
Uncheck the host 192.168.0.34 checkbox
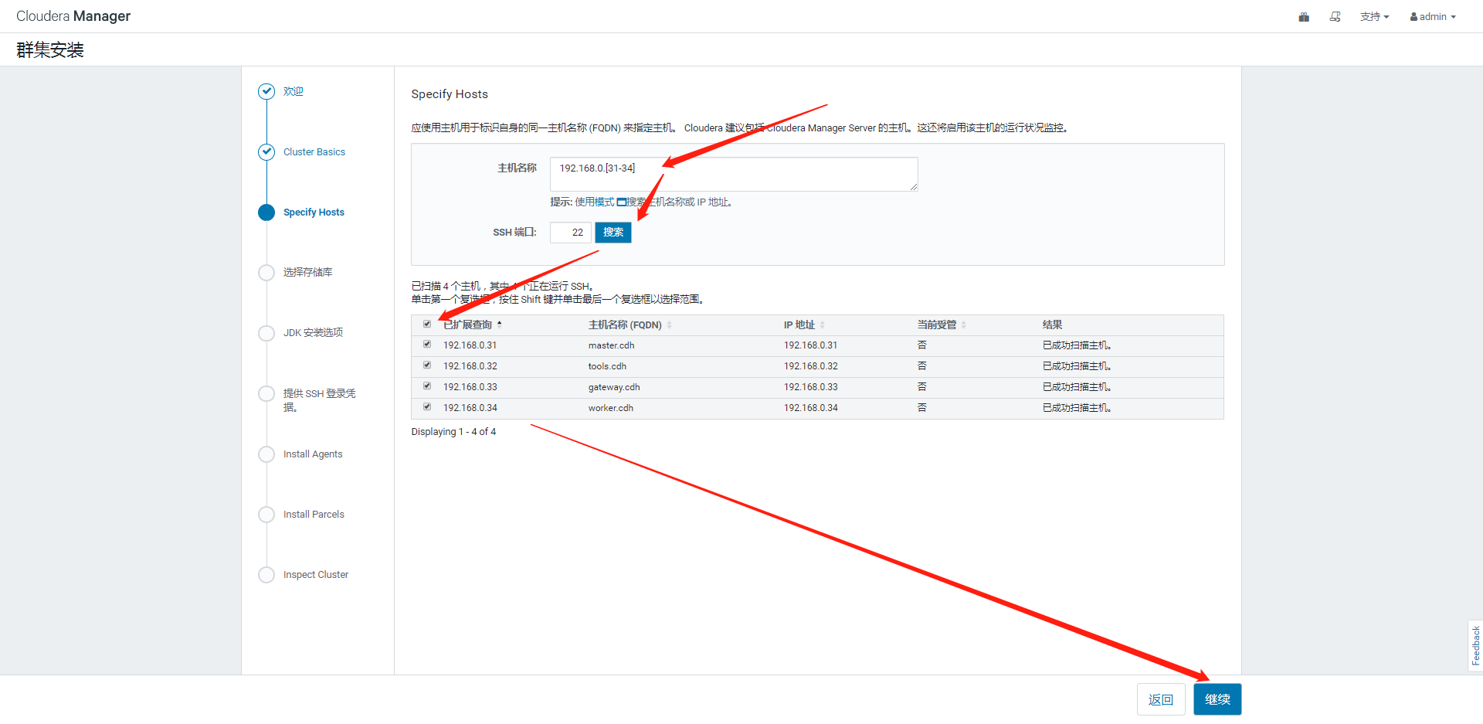(x=427, y=407)
